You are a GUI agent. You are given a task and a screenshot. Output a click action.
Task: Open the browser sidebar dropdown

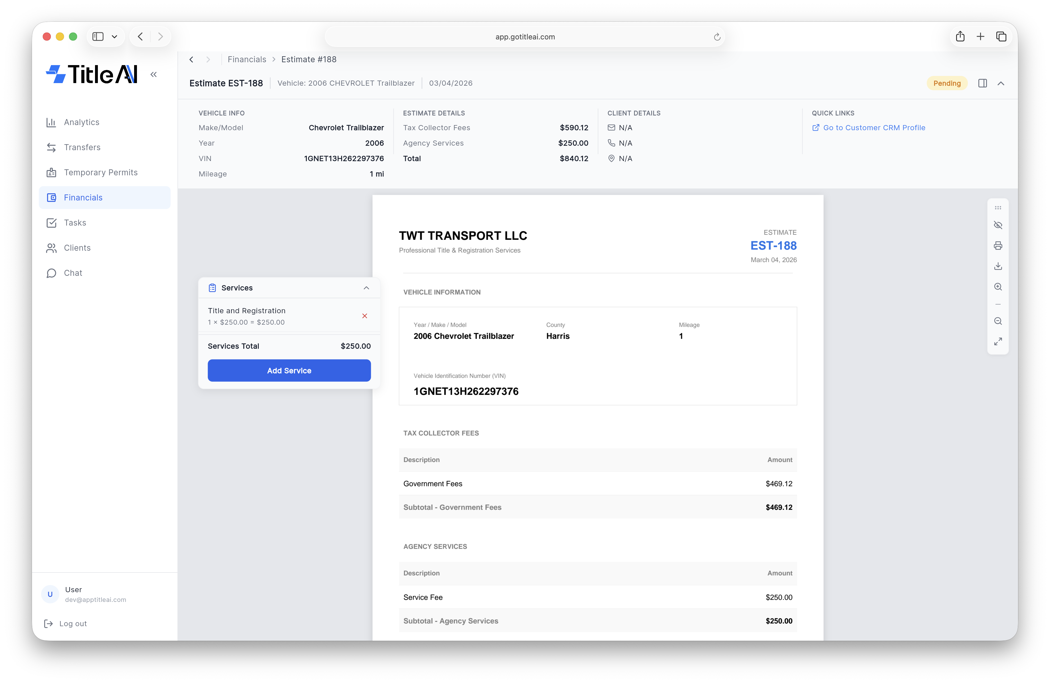coord(115,36)
